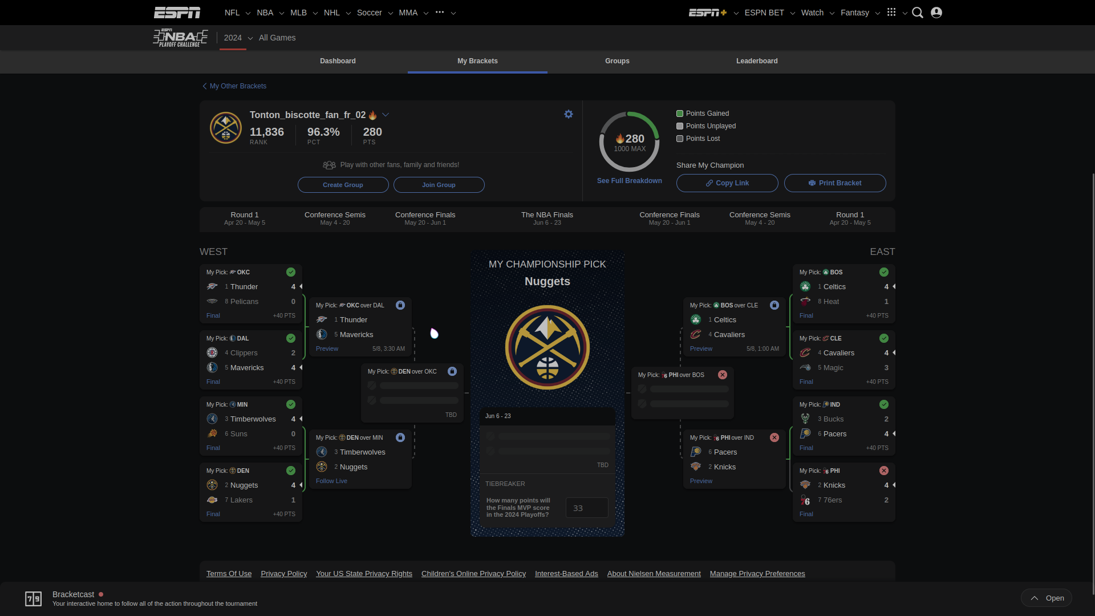Click green check on DAL round 1 pick

(x=291, y=338)
